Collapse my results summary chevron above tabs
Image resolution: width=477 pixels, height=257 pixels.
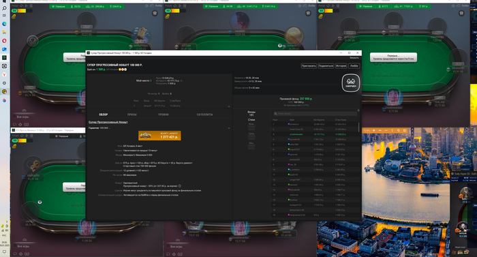pyautogui.click(x=229, y=106)
